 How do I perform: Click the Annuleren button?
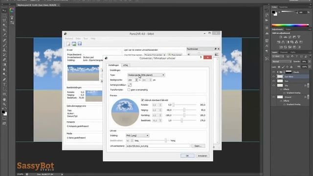[202, 155]
